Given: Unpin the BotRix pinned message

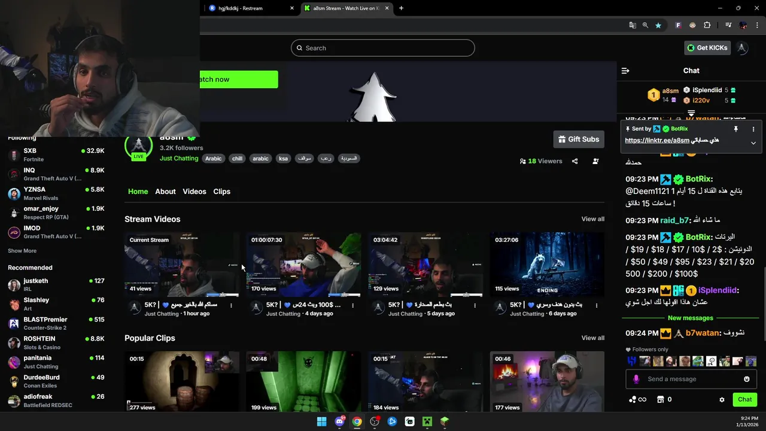Looking at the screenshot, I should tap(735, 129).
